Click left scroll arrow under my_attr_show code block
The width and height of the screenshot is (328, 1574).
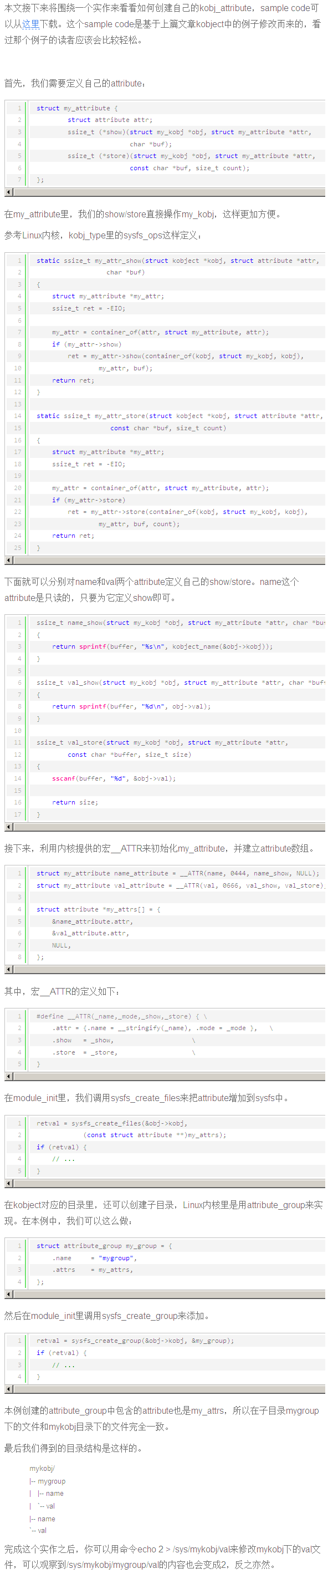(8, 561)
